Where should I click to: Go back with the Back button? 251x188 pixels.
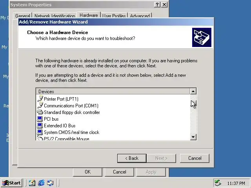[x=132, y=158]
